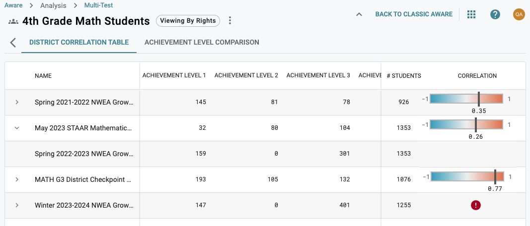
Task: Click the 193 Achievement Level 1 cell
Action: (201, 179)
